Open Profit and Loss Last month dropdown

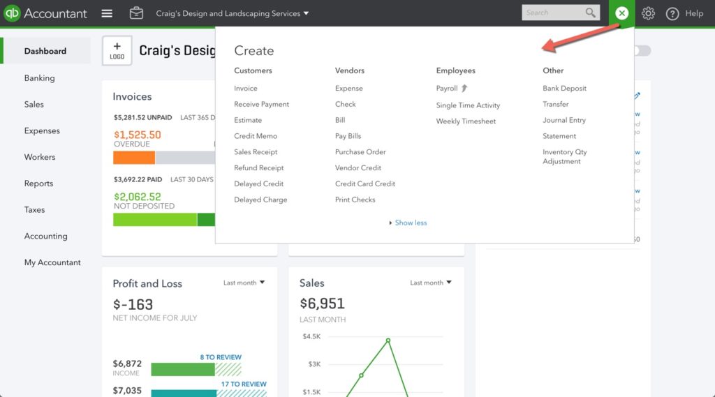pyautogui.click(x=244, y=283)
